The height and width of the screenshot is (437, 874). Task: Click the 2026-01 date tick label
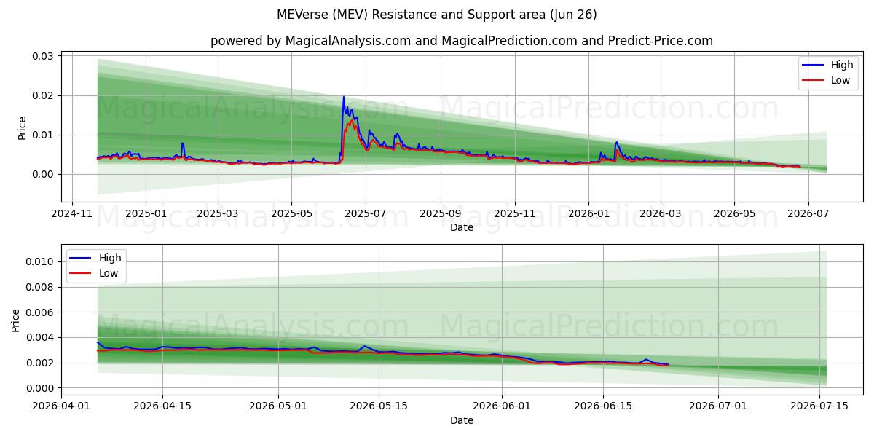point(588,213)
